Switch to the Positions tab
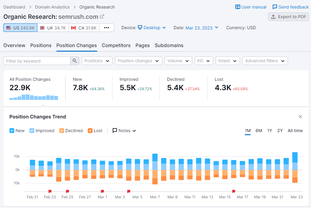Screen dimensions: 311x208 click(x=41, y=46)
